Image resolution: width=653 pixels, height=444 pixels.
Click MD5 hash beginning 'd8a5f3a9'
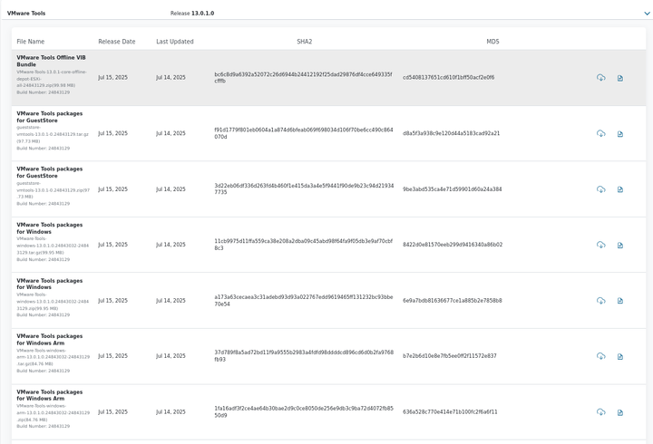click(451, 133)
